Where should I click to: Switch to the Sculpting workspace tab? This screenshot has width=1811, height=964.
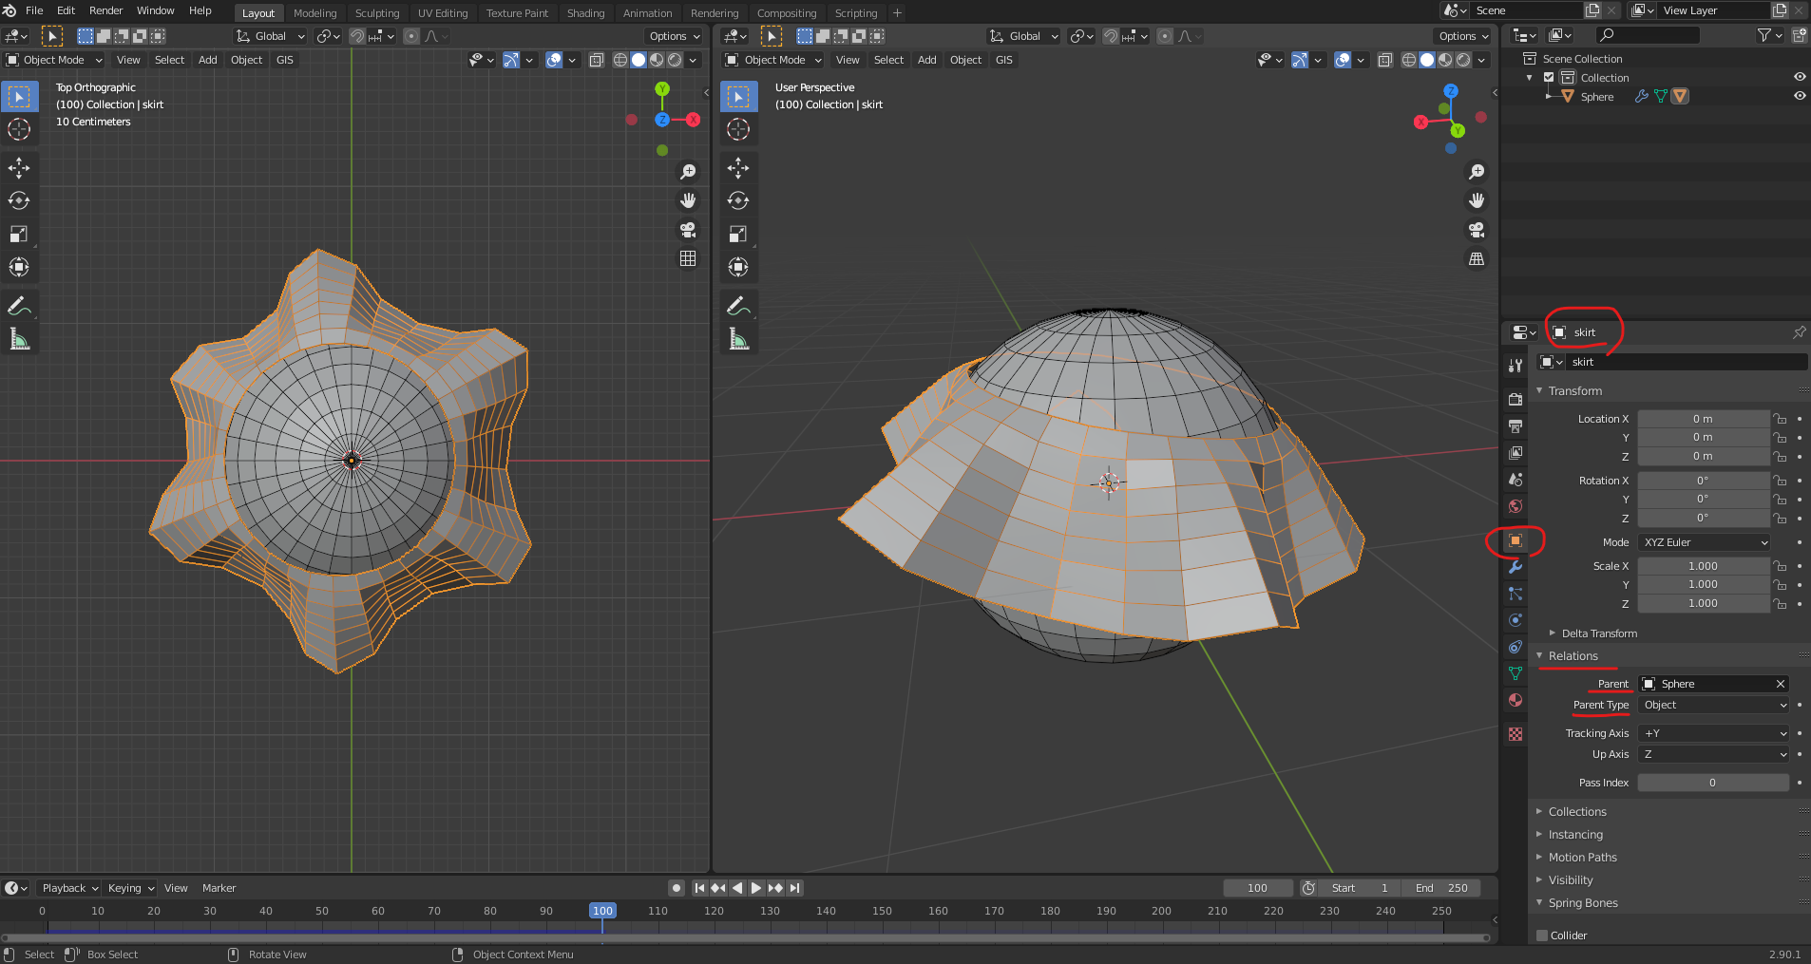[377, 13]
